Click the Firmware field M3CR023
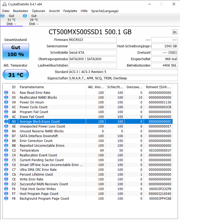The height and width of the screenshot is (220, 214). 93,40
